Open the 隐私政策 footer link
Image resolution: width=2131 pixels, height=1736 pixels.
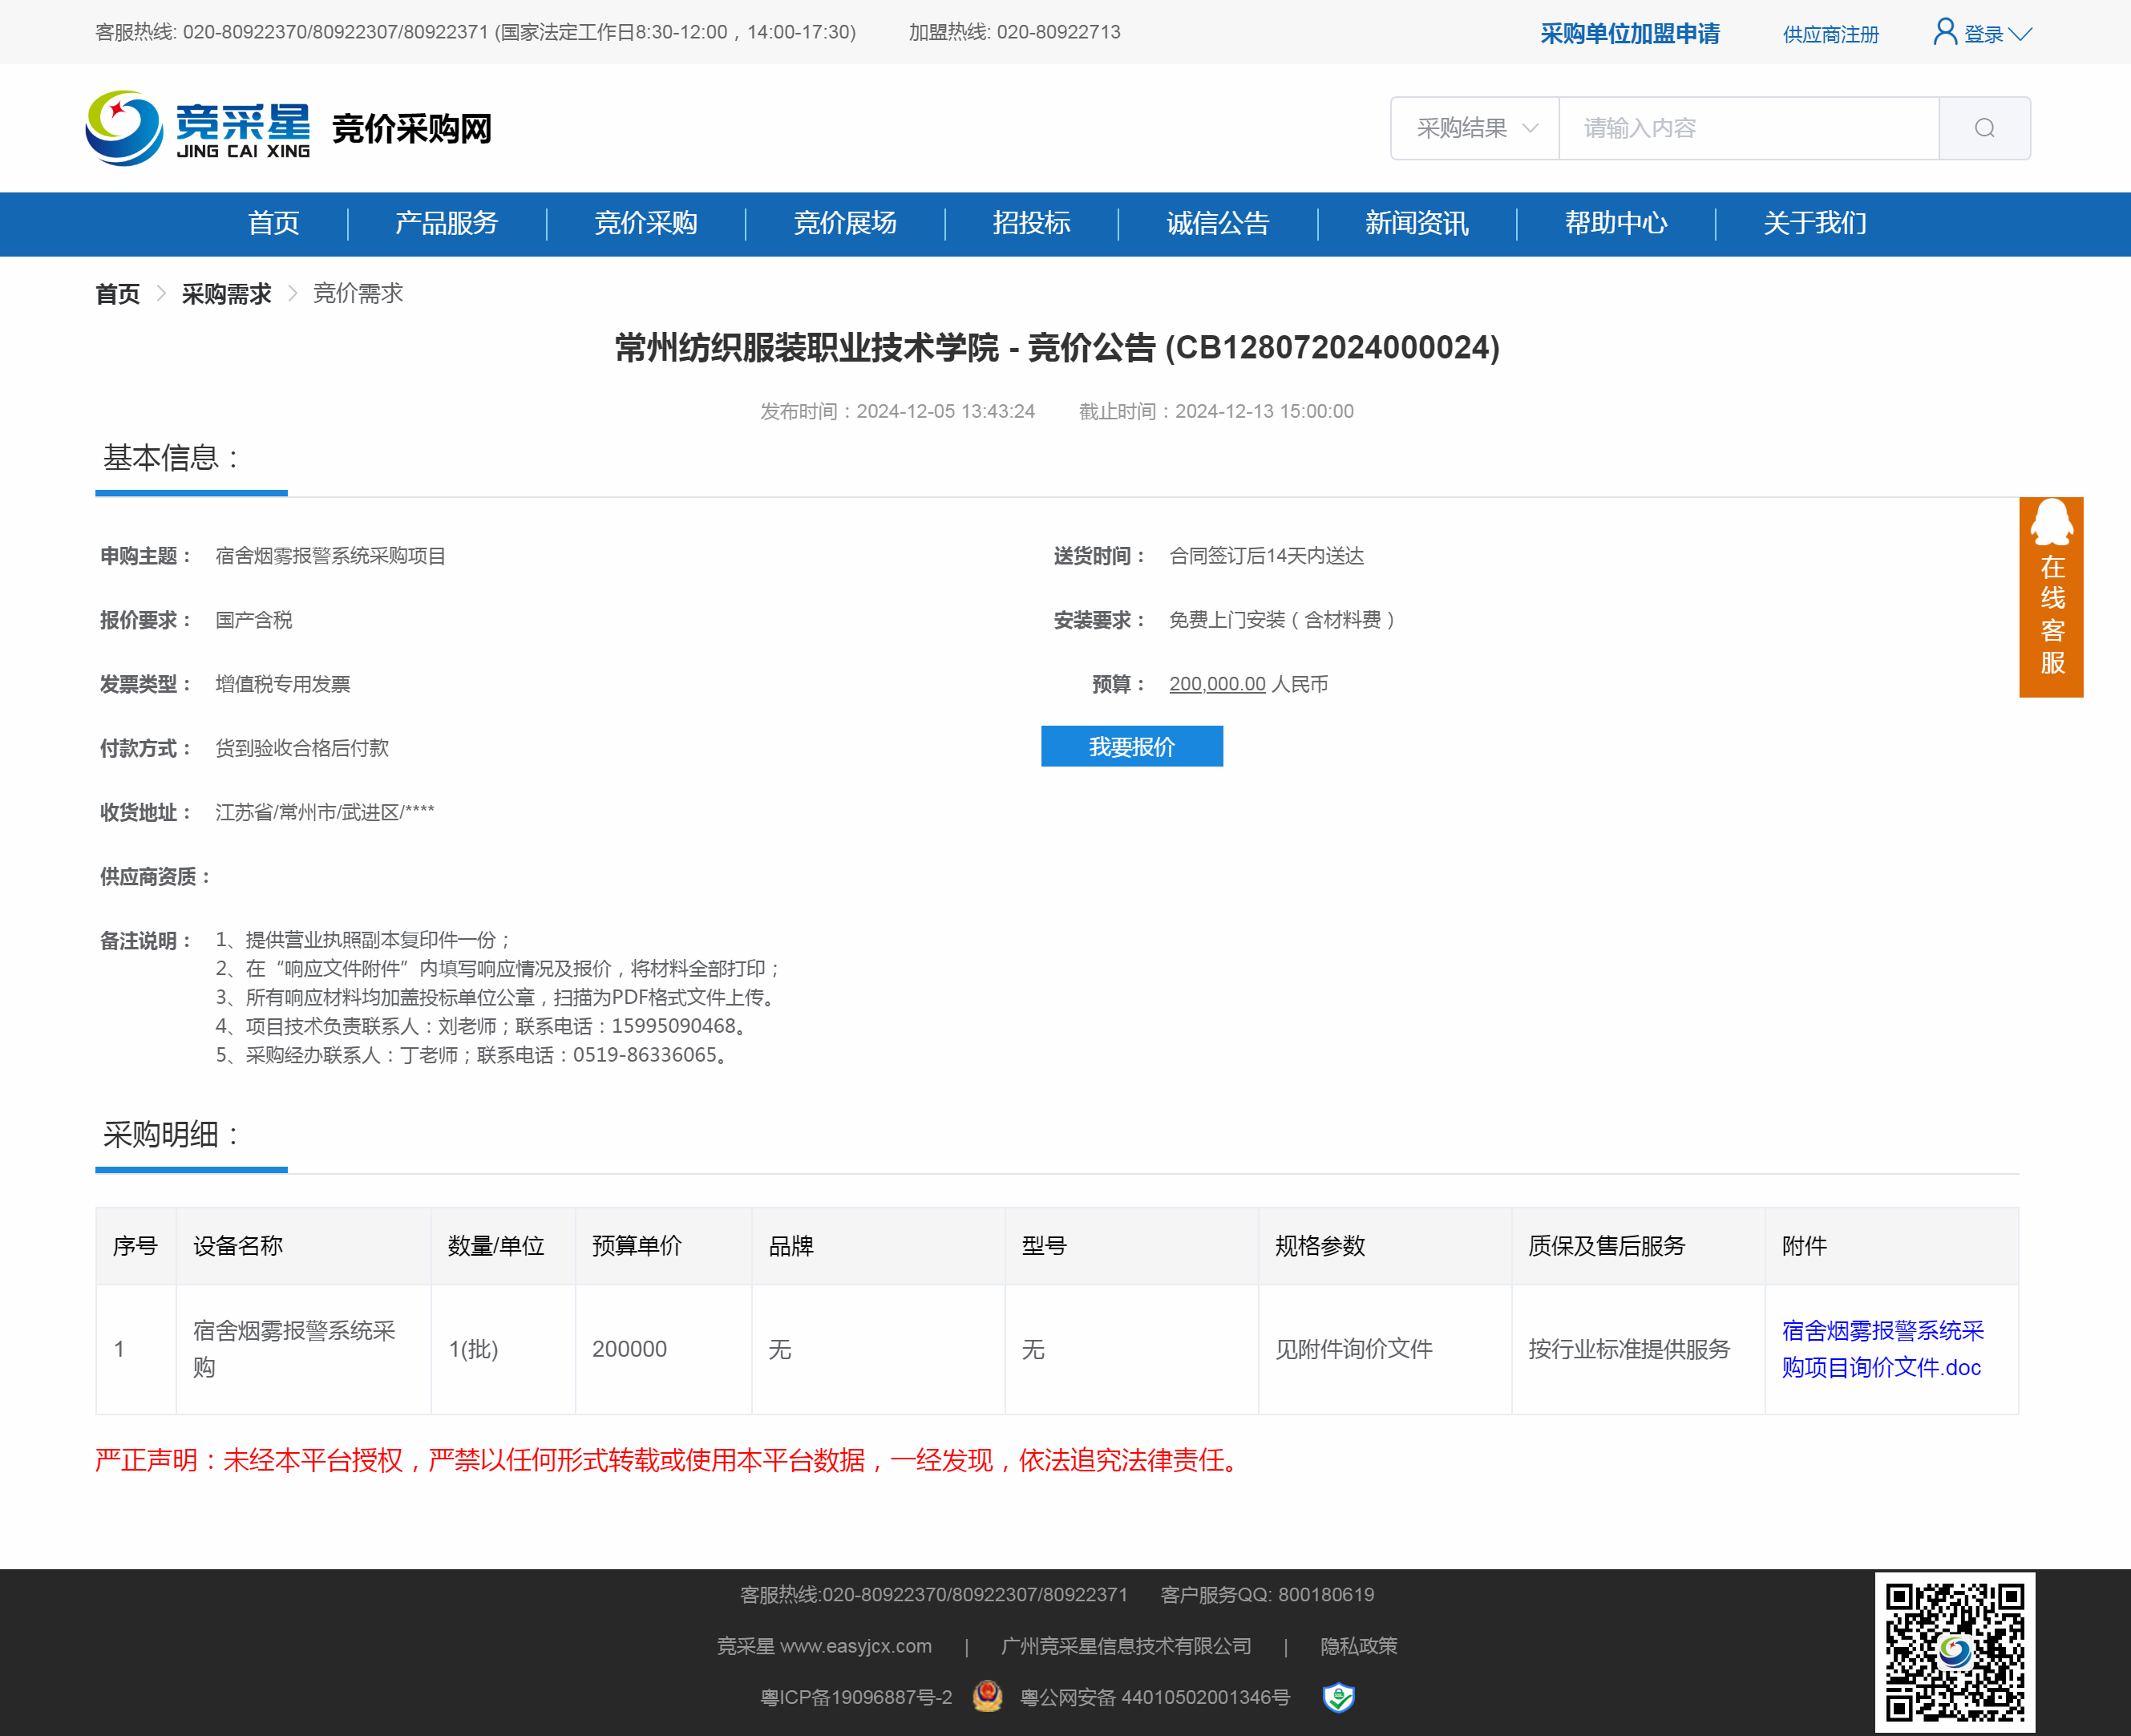pos(1358,1646)
